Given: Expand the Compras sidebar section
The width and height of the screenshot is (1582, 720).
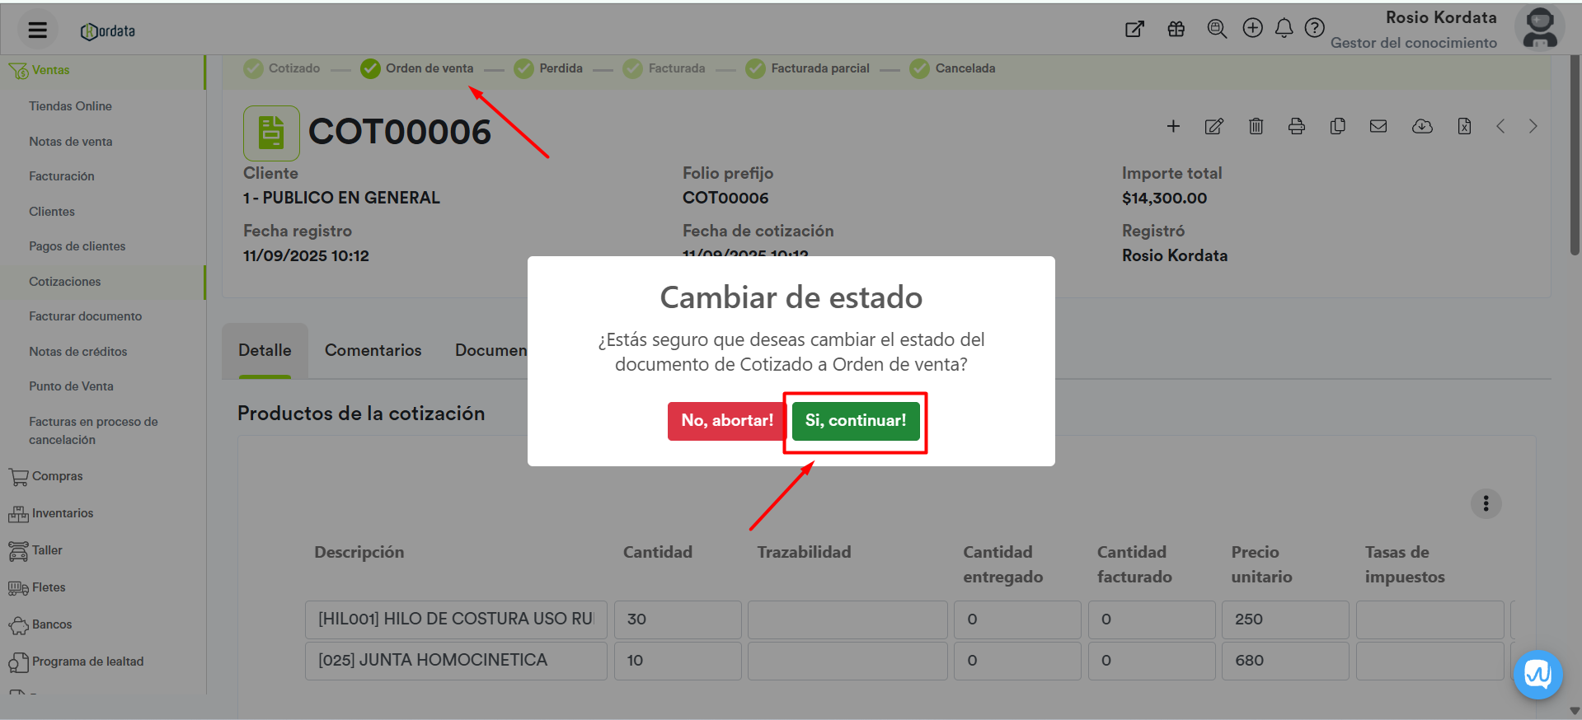Looking at the screenshot, I should (57, 476).
